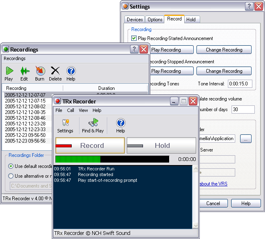Click the 0:00:00 elapsed time display
The width and height of the screenshot is (265, 239).
[x=187, y=159]
